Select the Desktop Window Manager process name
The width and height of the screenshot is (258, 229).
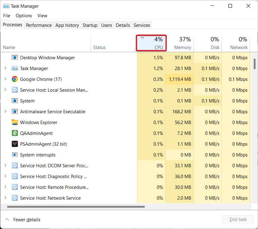(47, 58)
